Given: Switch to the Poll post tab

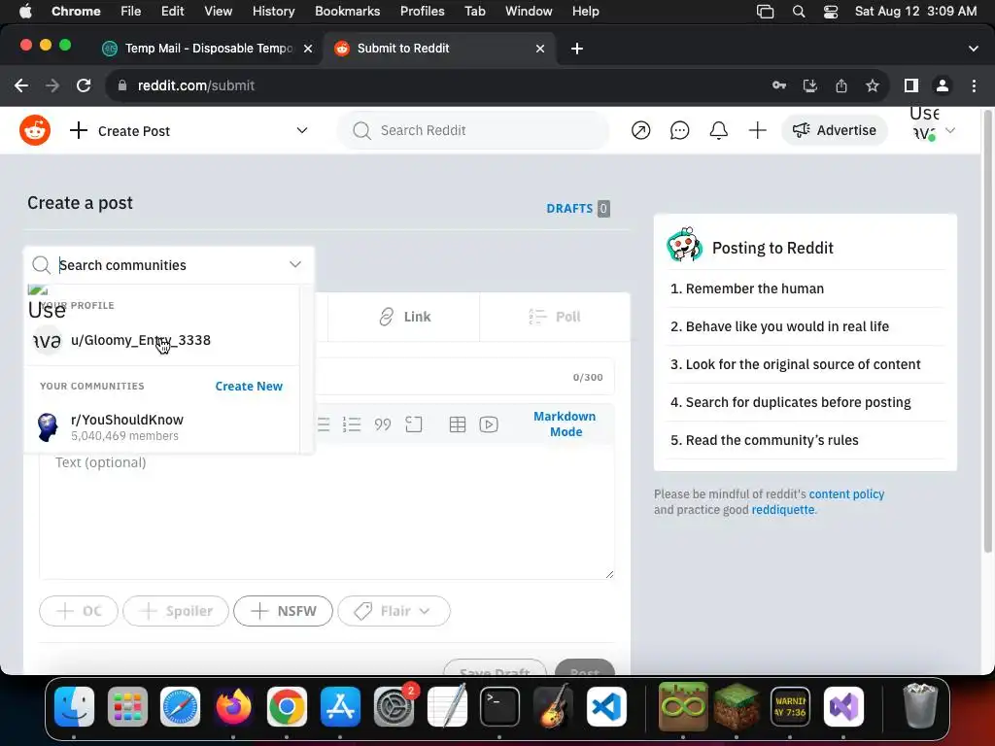Looking at the screenshot, I should (555, 317).
